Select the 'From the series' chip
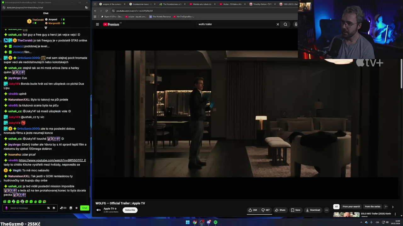This screenshot has width=403, height=226. tap(372, 207)
